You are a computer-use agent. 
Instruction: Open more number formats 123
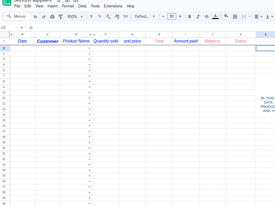125,16
